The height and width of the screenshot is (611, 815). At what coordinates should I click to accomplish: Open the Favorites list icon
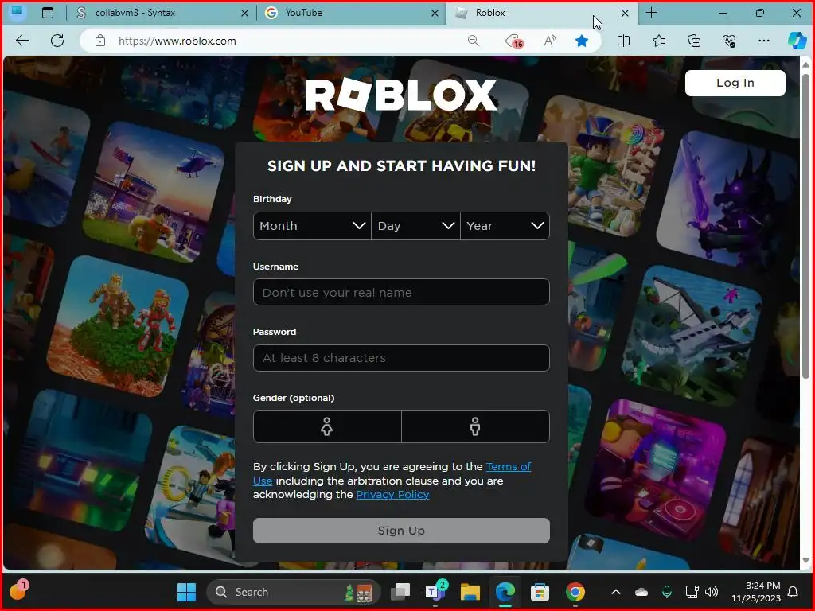[658, 41]
